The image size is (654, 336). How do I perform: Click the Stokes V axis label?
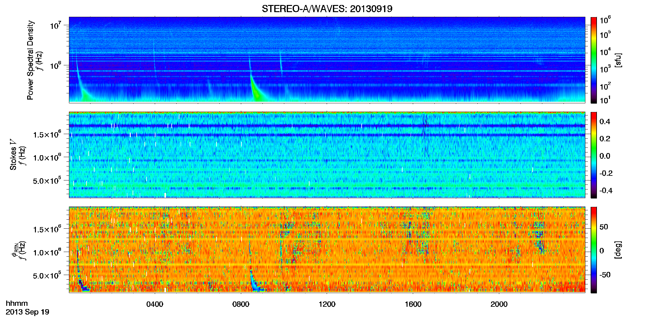pos(13,155)
